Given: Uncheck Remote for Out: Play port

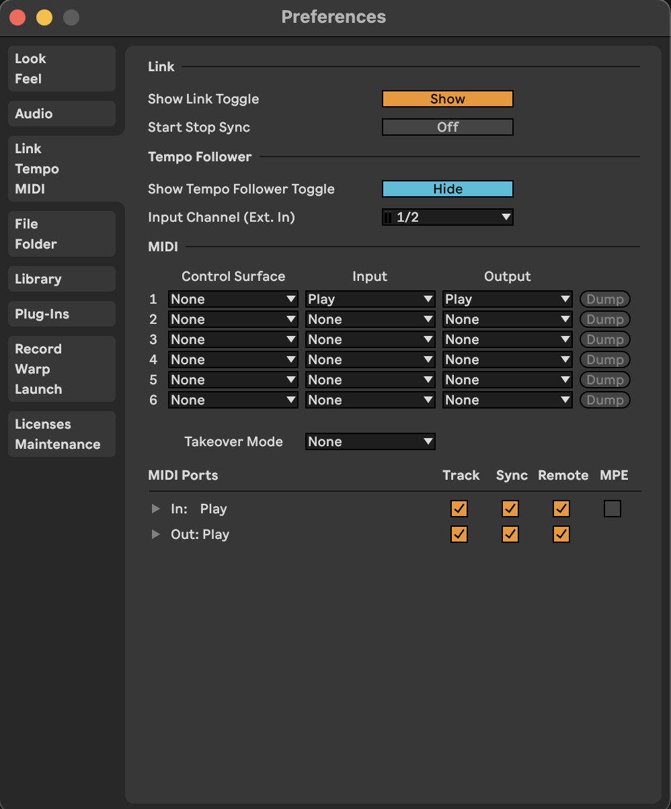Looking at the screenshot, I should (561, 535).
